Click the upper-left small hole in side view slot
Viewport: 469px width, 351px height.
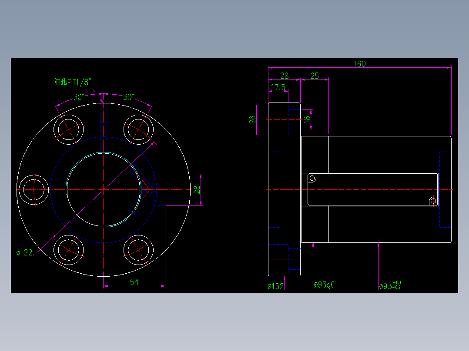312,179
